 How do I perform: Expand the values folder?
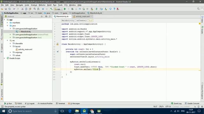point(11,55)
